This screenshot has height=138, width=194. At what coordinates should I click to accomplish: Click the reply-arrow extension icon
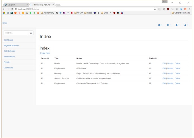point(172,9)
